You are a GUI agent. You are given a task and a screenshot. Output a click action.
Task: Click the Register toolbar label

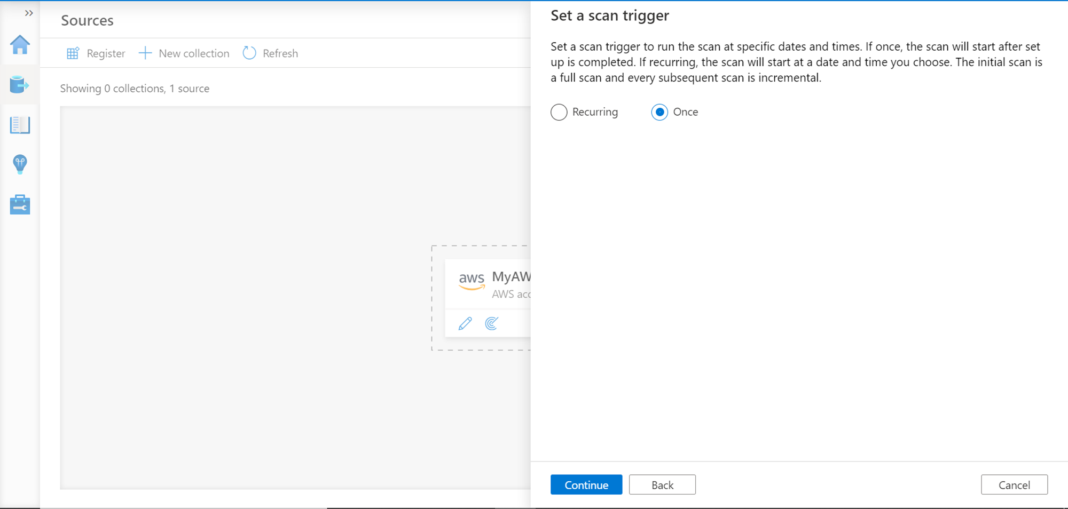click(x=106, y=53)
